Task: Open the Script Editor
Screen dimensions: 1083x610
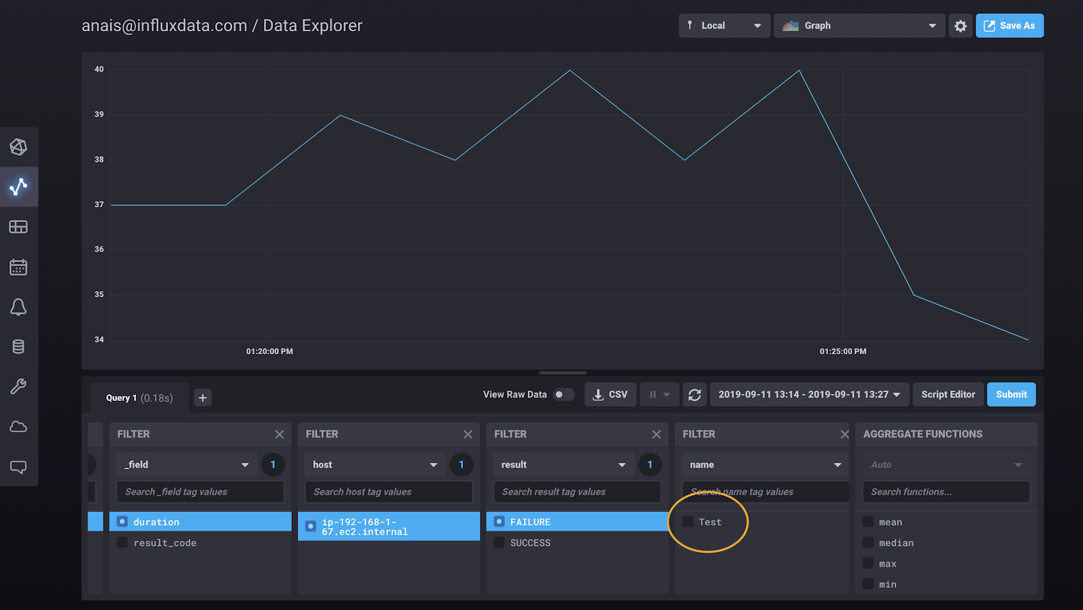Action: [x=948, y=395]
